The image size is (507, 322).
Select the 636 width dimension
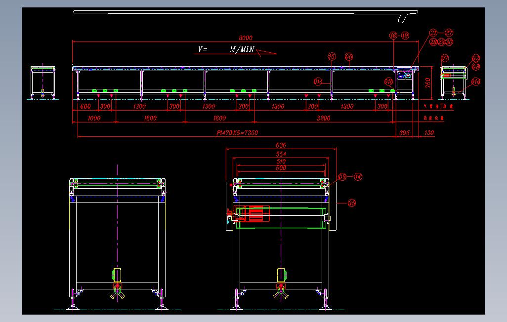pos(281,145)
